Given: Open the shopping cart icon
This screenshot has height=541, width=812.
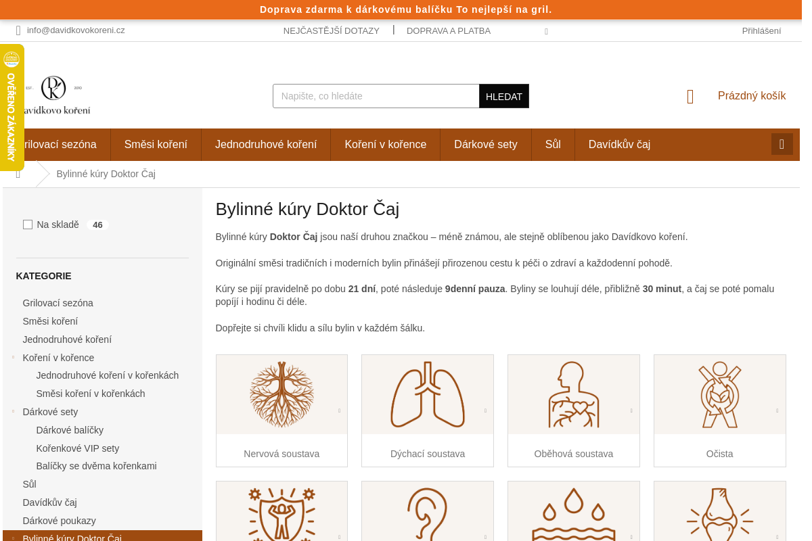Looking at the screenshot, I should point(690,97).
